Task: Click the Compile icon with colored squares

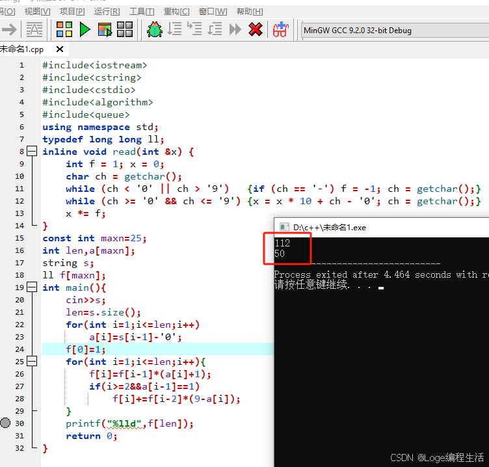Action: (x=64, y=29)
